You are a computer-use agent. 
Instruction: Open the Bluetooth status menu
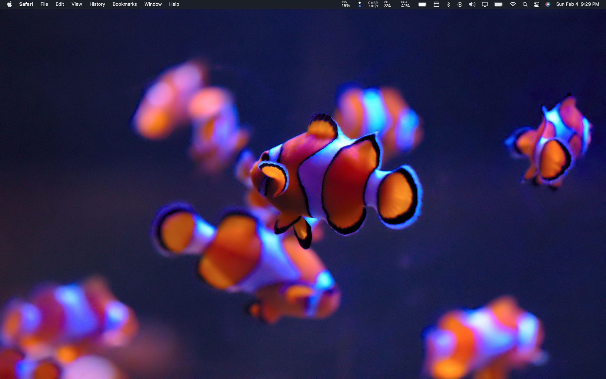pyautogui.click(x=448, y=4)
